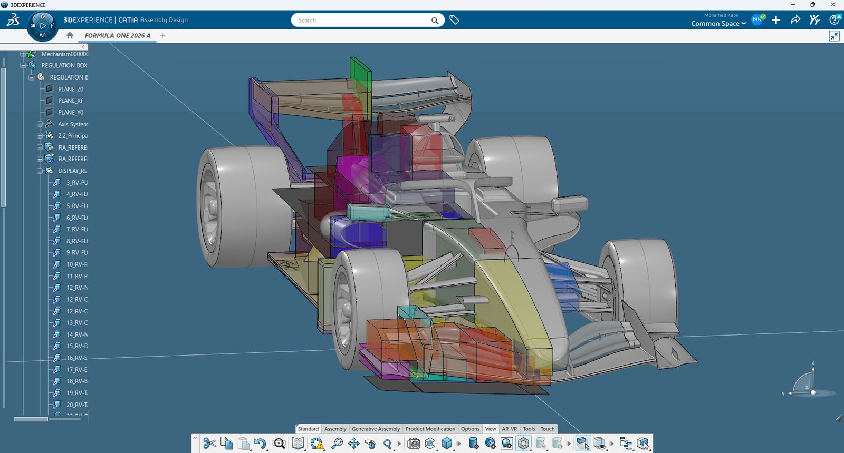Click the magnifier search icon in search box
Viewport: 844px width, 453px height.
(x=435, y=21)
